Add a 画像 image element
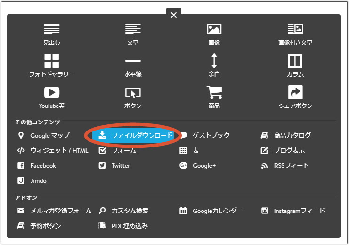This screenshot has width=349, height=245. [x=214, y=35]
